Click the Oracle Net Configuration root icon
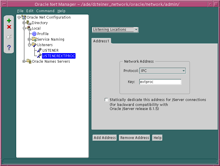Image resolution: width=220 pixels, height=166 pixels. point(24,17)
